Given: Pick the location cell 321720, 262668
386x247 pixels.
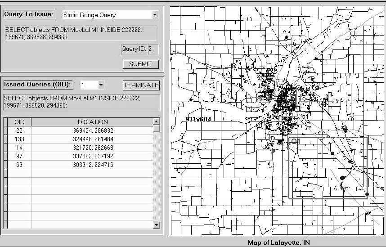Looking at the screenshot, I should (93, 148).
